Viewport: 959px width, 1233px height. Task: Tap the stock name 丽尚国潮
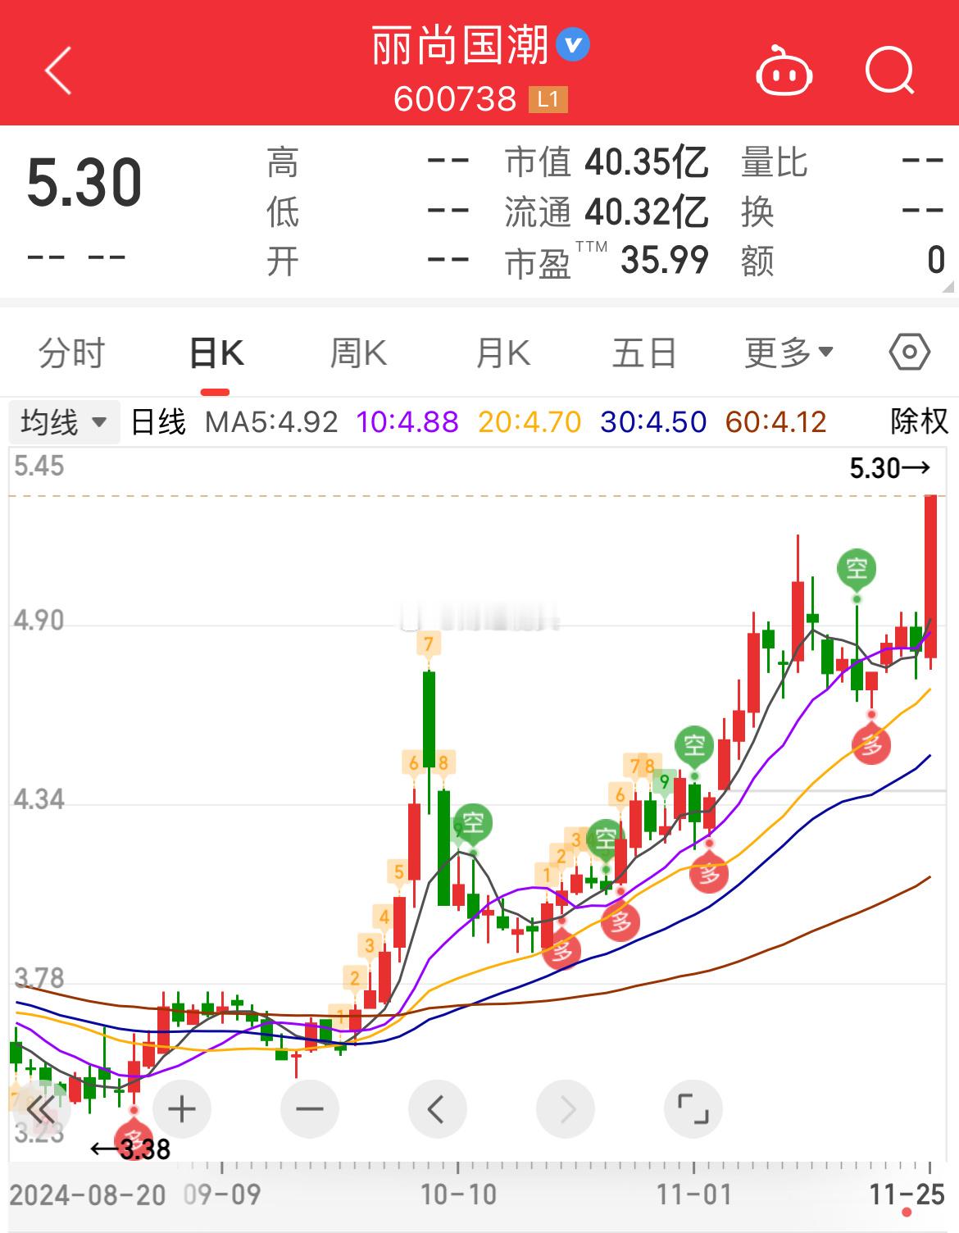pyautogui.click(x=459, y=45)
